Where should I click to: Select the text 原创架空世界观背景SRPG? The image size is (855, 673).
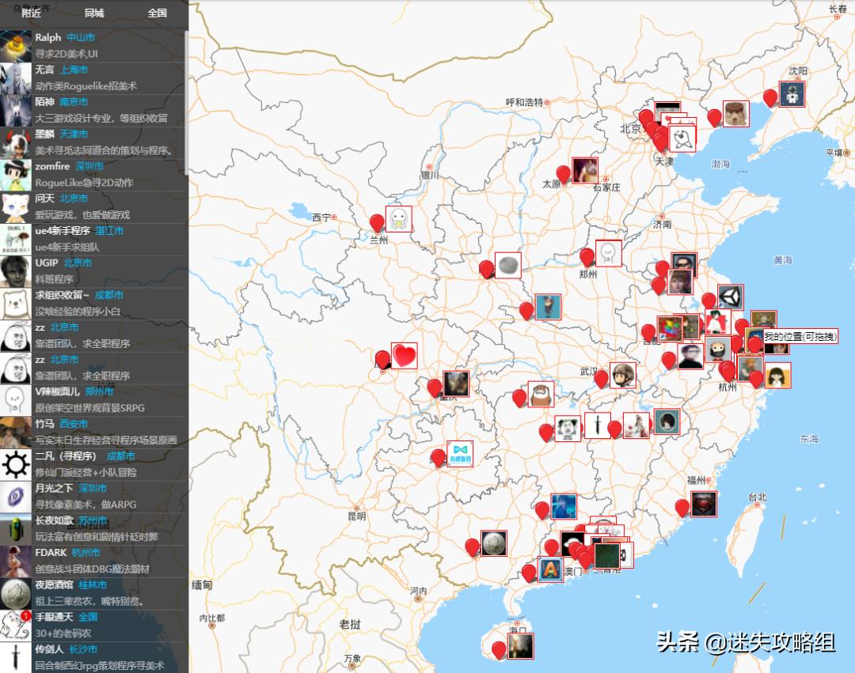90,408
